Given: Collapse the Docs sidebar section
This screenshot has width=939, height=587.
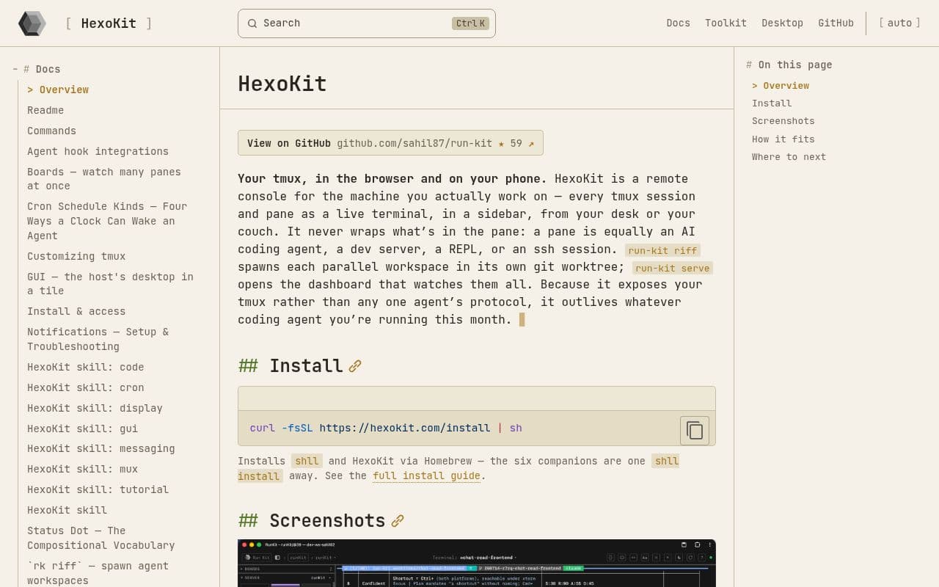Looking at the screenshot, I should coord(15,69).
